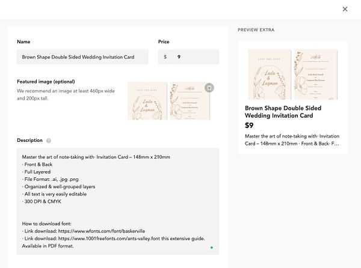Click the Description help question icon
Image resolution: width=361 pixels, height=268 pixels.
[x=49, y=141]
